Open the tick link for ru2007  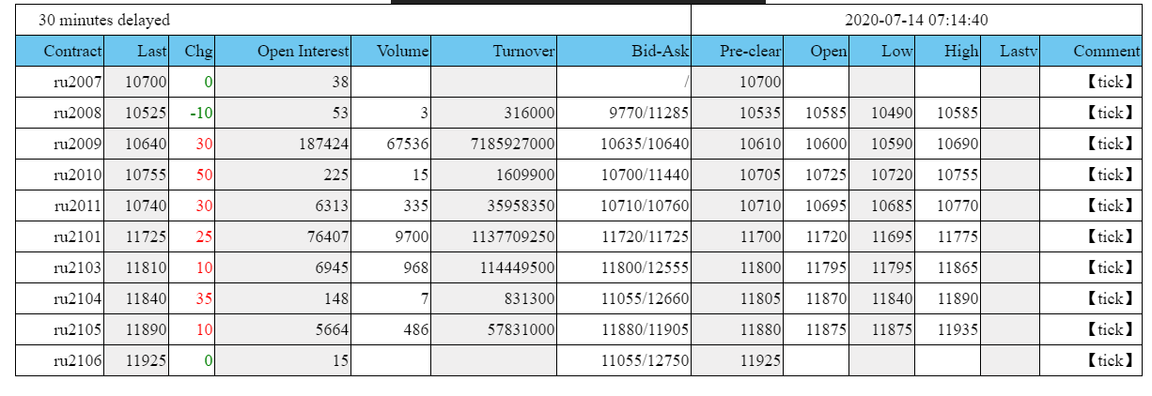(x=1110, y=82)
